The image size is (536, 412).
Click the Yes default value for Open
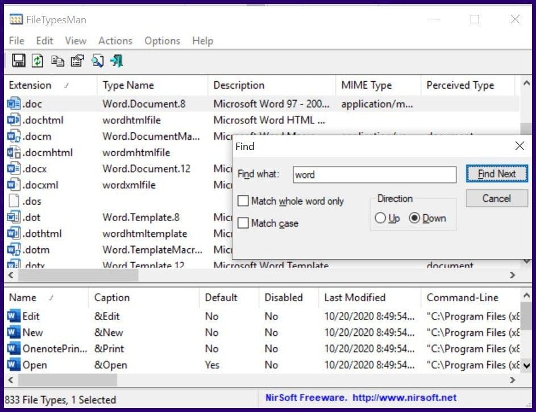coord(212,365)
